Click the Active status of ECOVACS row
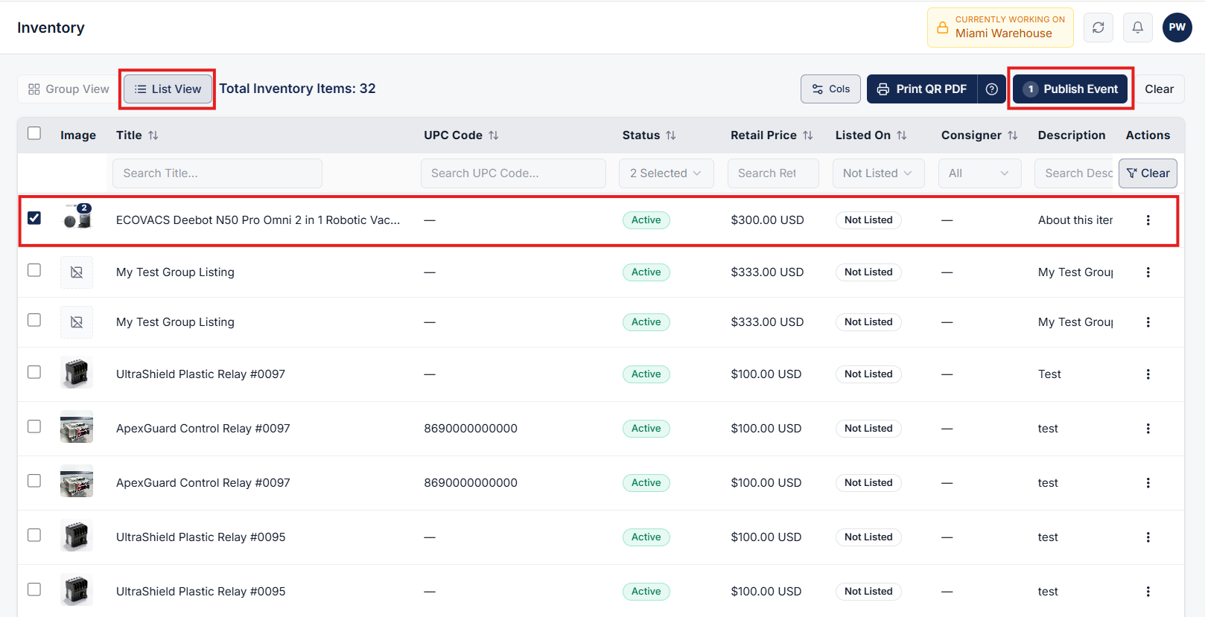The width and height of the screenshot is (1205, 617). [646, 220]
